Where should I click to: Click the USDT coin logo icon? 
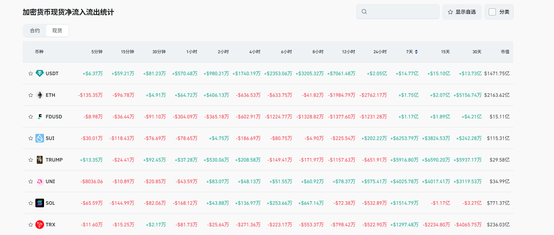tap(40, 73)
